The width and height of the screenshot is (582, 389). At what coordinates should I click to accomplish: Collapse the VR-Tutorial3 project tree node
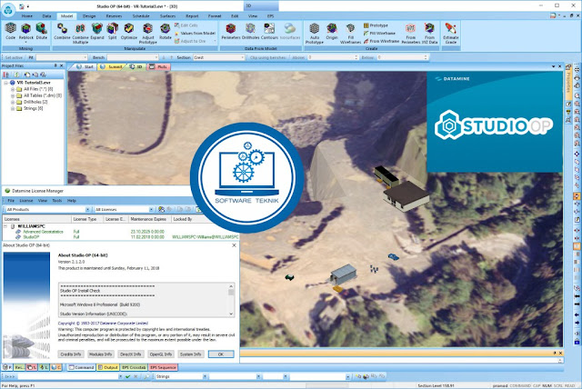(6, 83)
